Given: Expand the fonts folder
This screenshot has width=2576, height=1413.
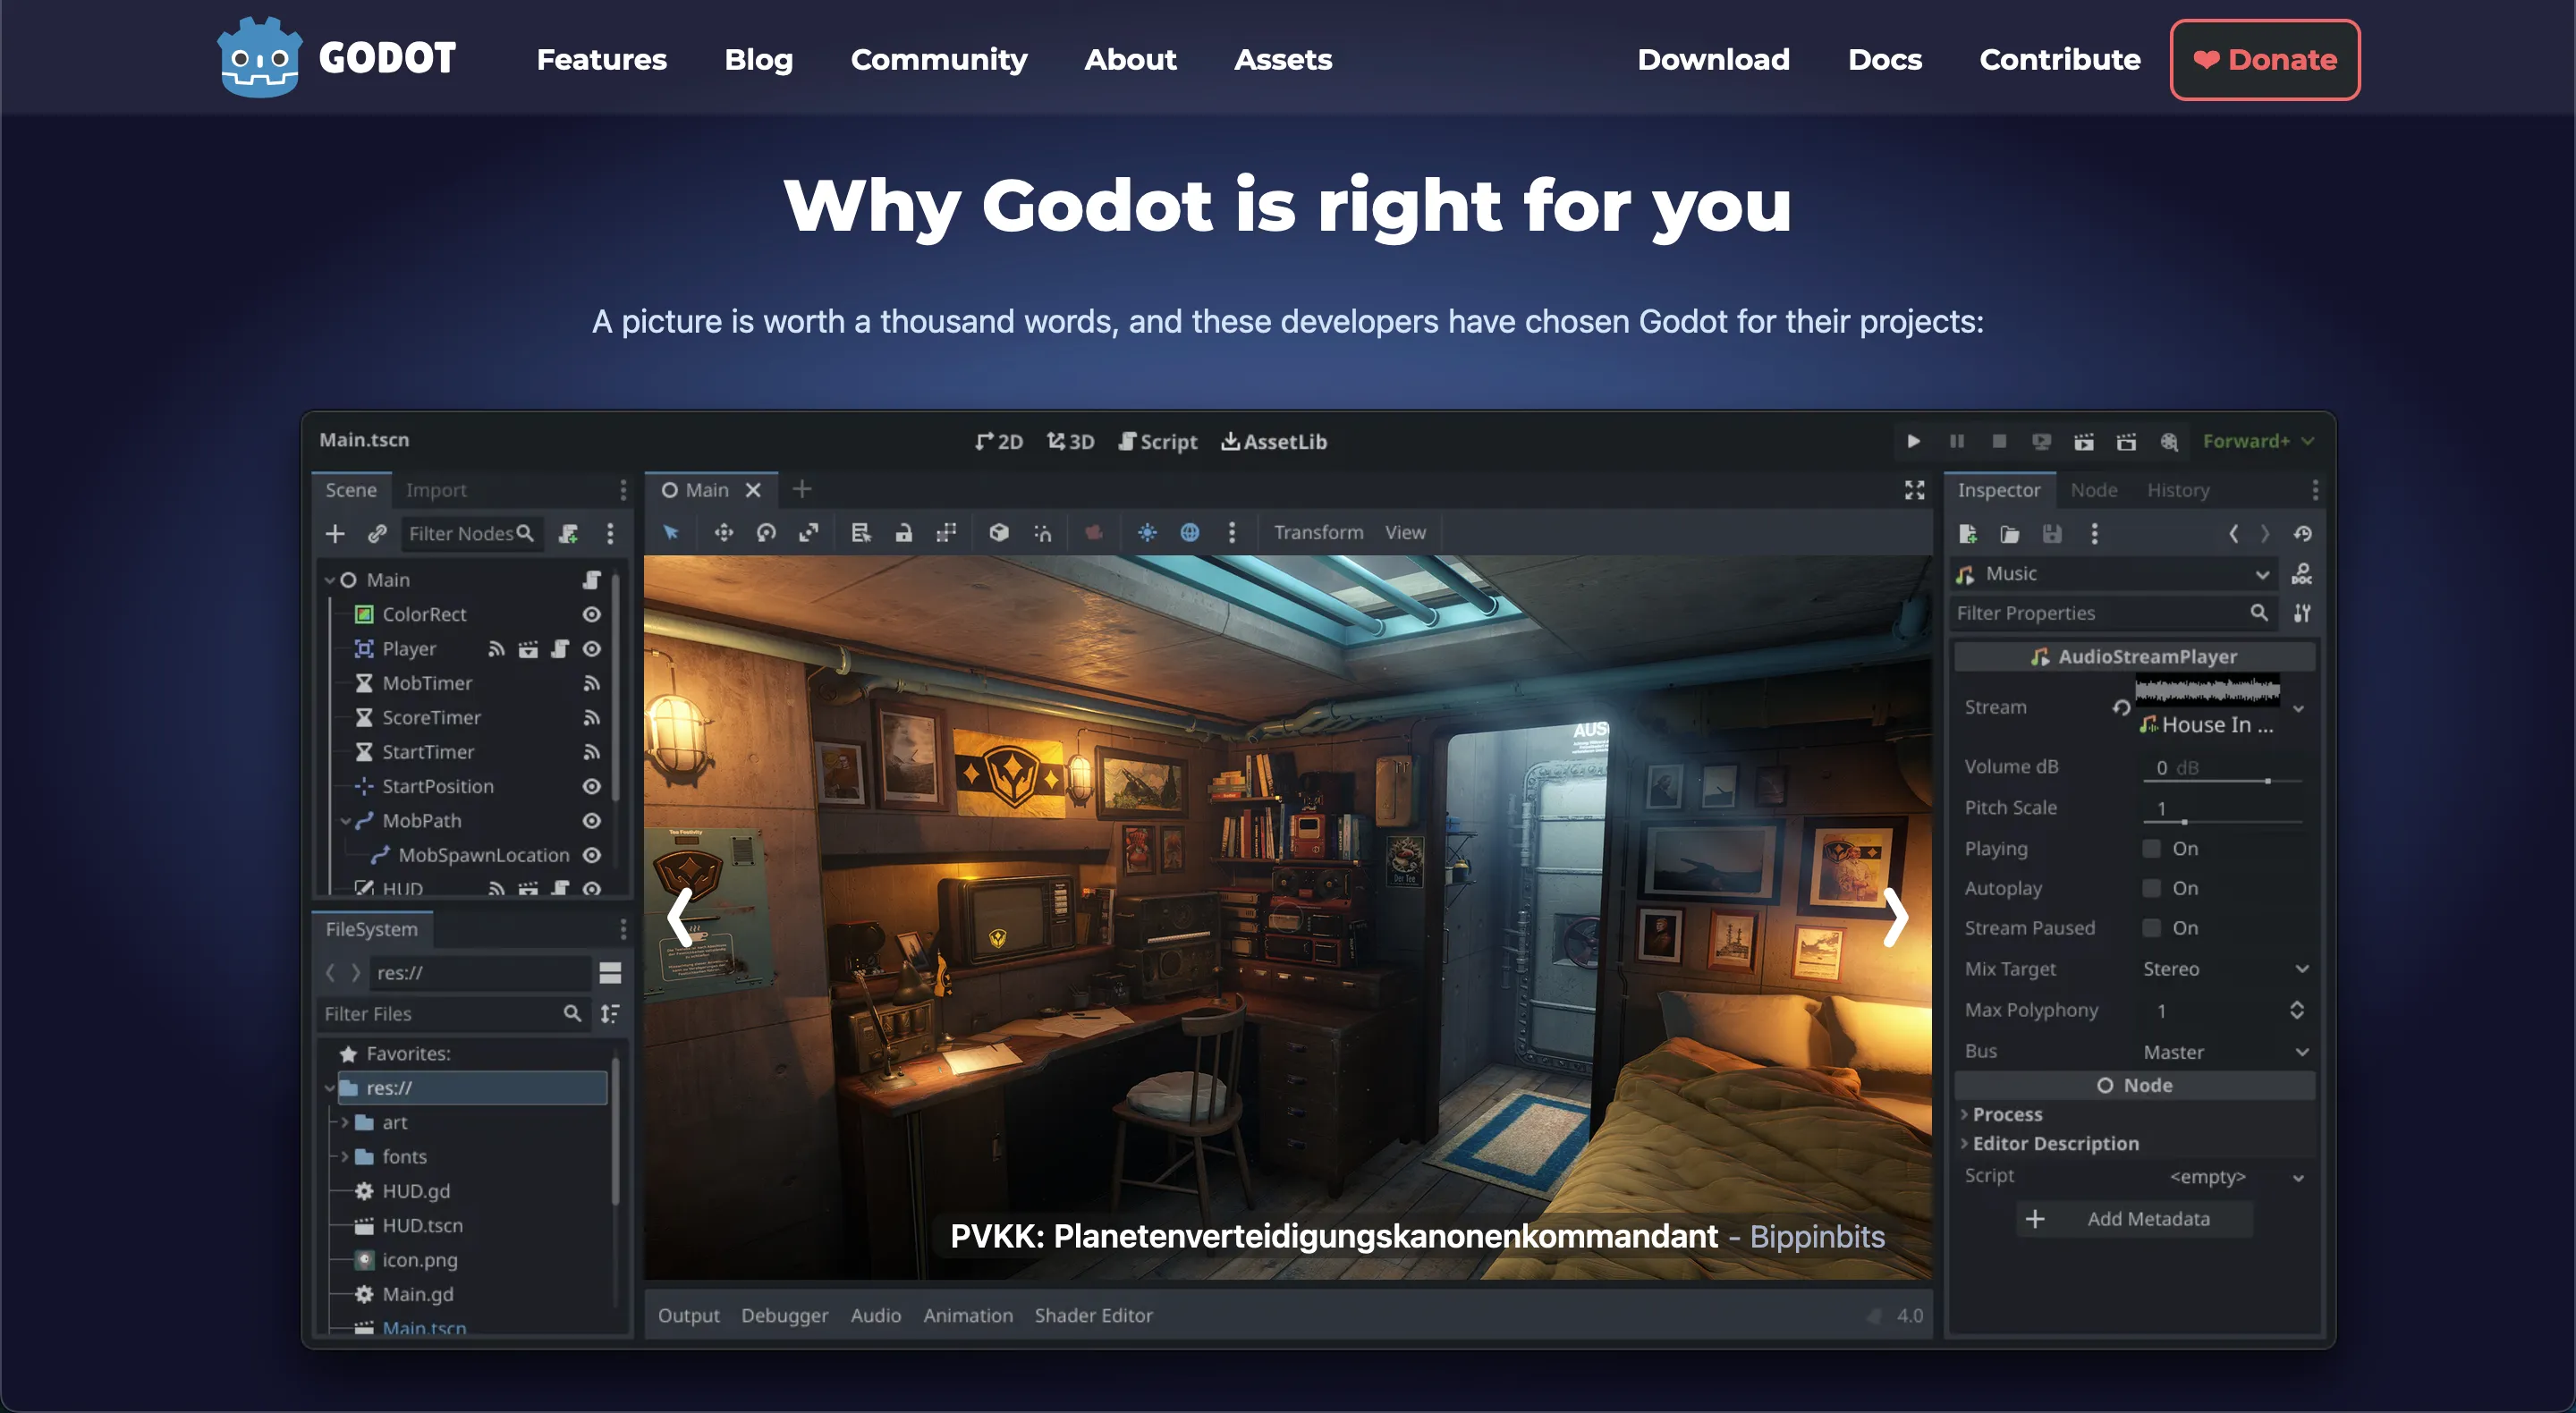Looking at the screenshot, I should [x=345, y=1157].
